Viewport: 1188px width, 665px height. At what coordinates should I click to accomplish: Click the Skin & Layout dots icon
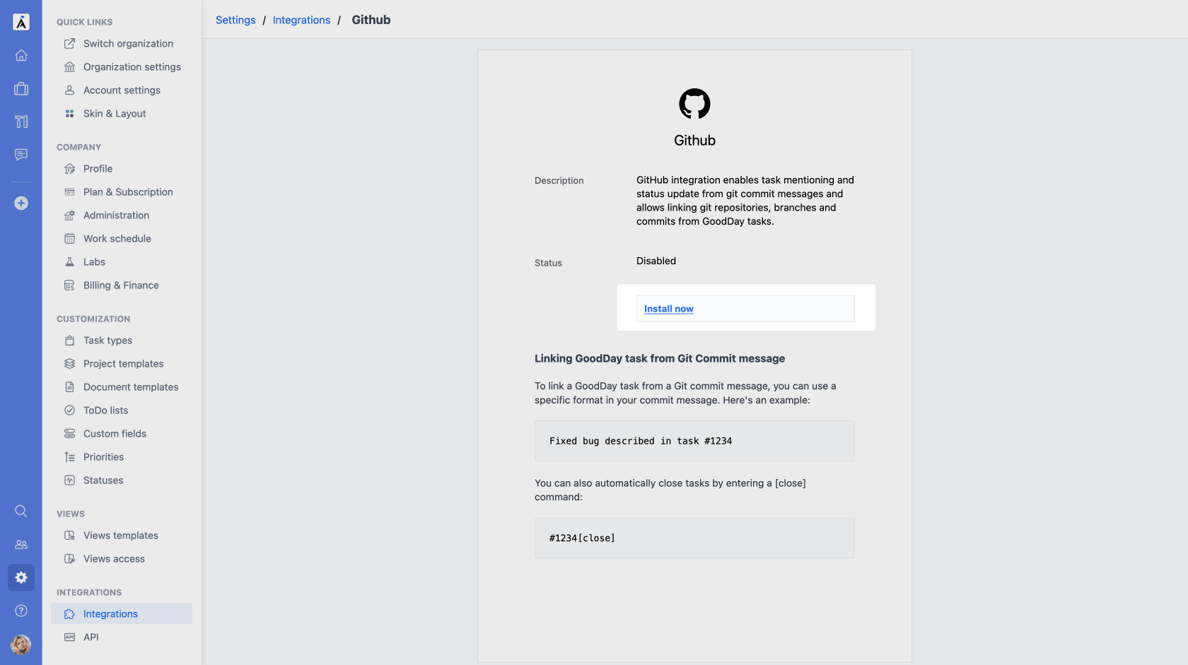point(69,114)
